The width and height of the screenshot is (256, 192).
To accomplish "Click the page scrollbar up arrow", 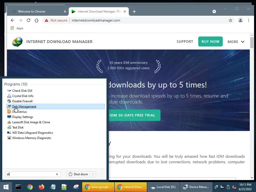I will (x=252, y=35).
